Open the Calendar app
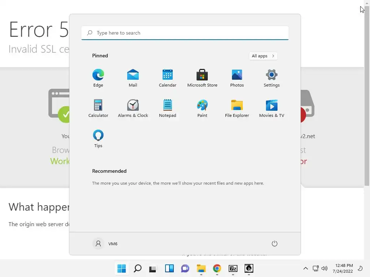The width and height of the screenshot is (370, 277). 168,78
